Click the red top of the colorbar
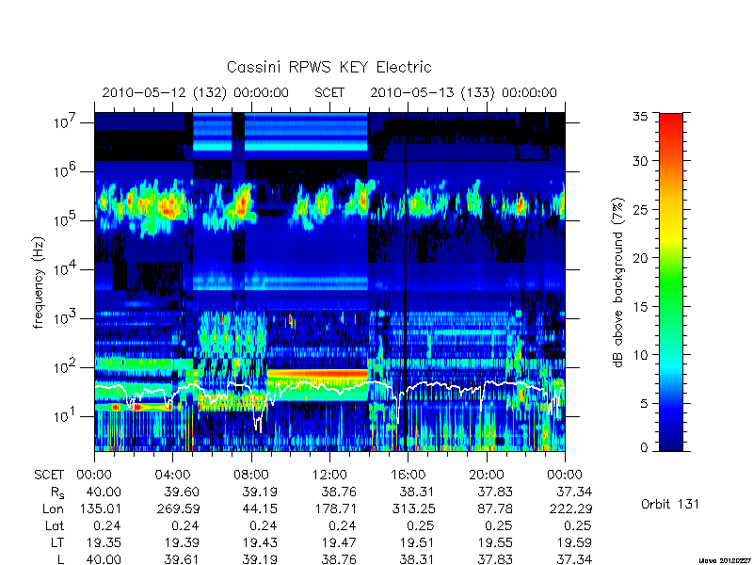The image size is (753, 565). click(671, 127)
